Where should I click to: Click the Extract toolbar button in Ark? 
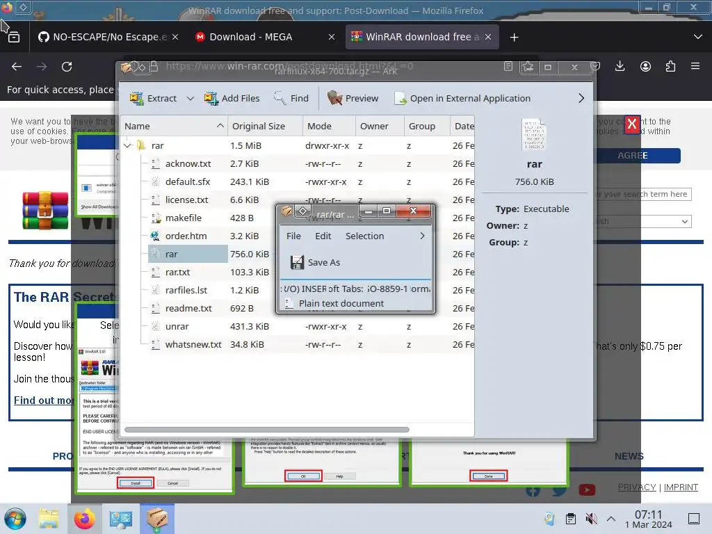154,98
